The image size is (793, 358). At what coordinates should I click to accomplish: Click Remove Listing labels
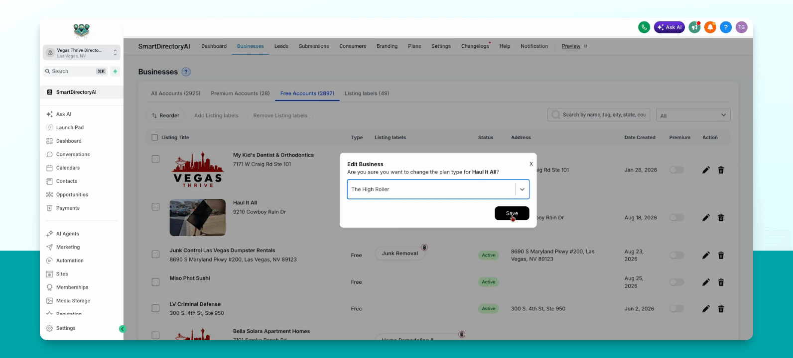pos(280,116)
